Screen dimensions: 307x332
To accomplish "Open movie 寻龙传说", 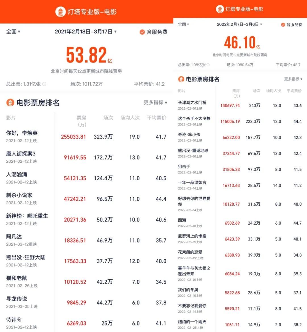I will [16, 299].
